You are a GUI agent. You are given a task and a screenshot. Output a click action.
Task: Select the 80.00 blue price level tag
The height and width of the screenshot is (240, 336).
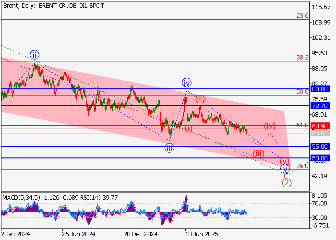click(x=319, y=89)
